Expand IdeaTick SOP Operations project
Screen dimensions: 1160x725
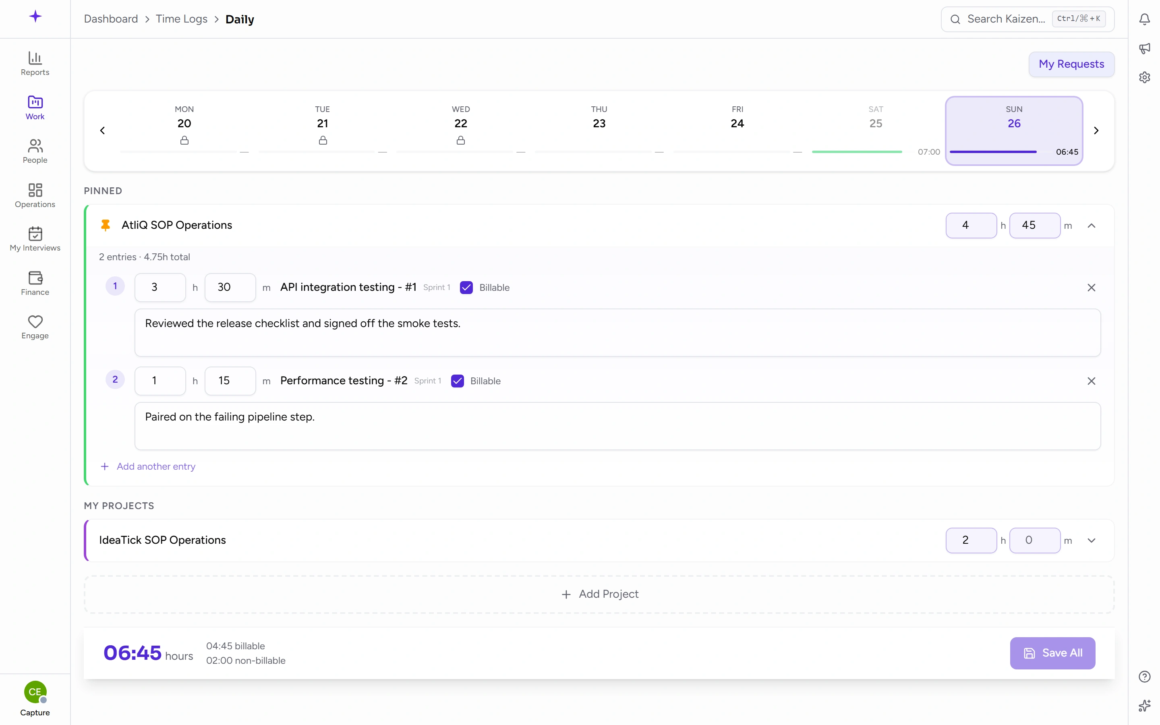pos(1091,541)
